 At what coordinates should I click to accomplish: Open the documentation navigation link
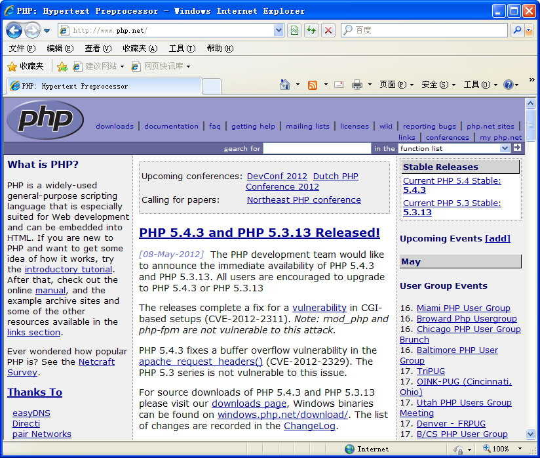[171, 126]
